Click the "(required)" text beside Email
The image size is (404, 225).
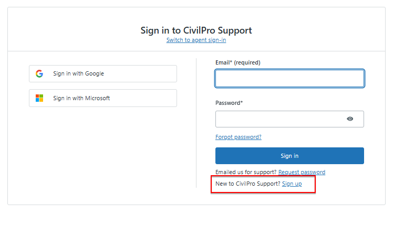click(247, 63)
